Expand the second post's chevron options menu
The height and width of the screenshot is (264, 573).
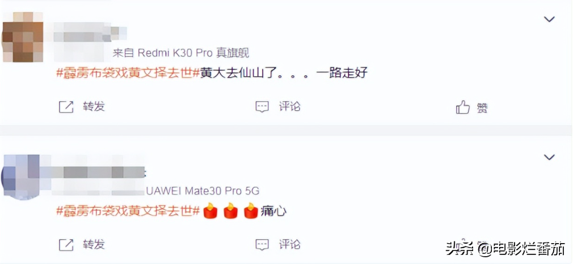(549, 157)
